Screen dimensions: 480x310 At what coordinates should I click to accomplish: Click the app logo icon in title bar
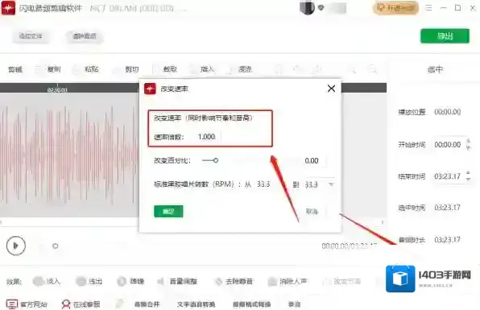8,8
